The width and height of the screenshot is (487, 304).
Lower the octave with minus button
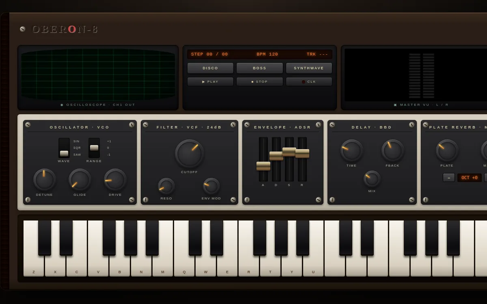point(449,178)
